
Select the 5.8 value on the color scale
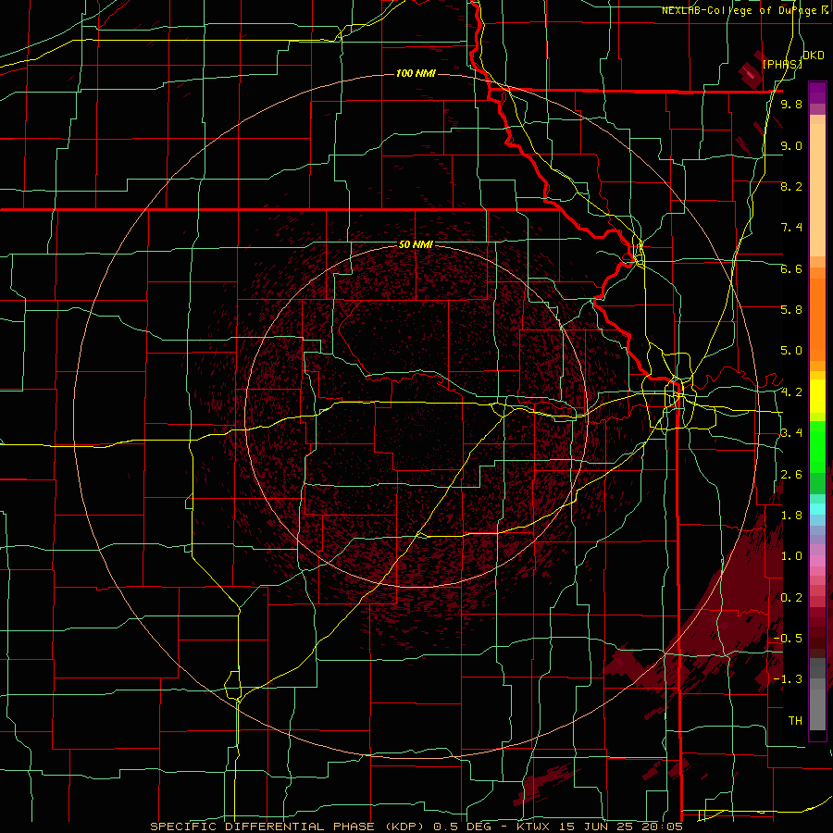point(791,310)
